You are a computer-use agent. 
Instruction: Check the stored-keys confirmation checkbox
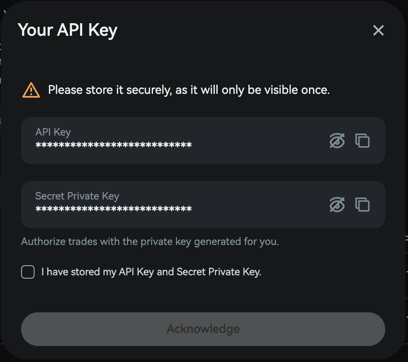28,272
